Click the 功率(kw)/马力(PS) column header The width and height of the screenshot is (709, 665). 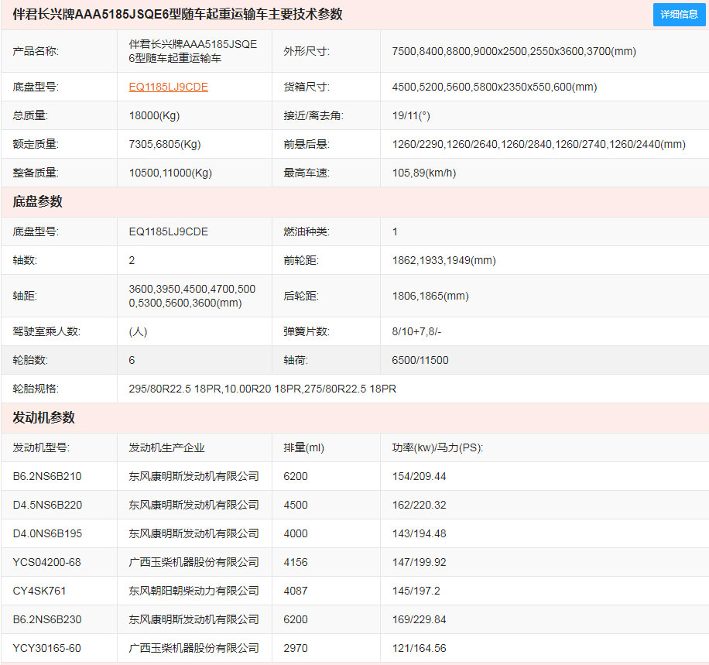(x=437, y=447)
